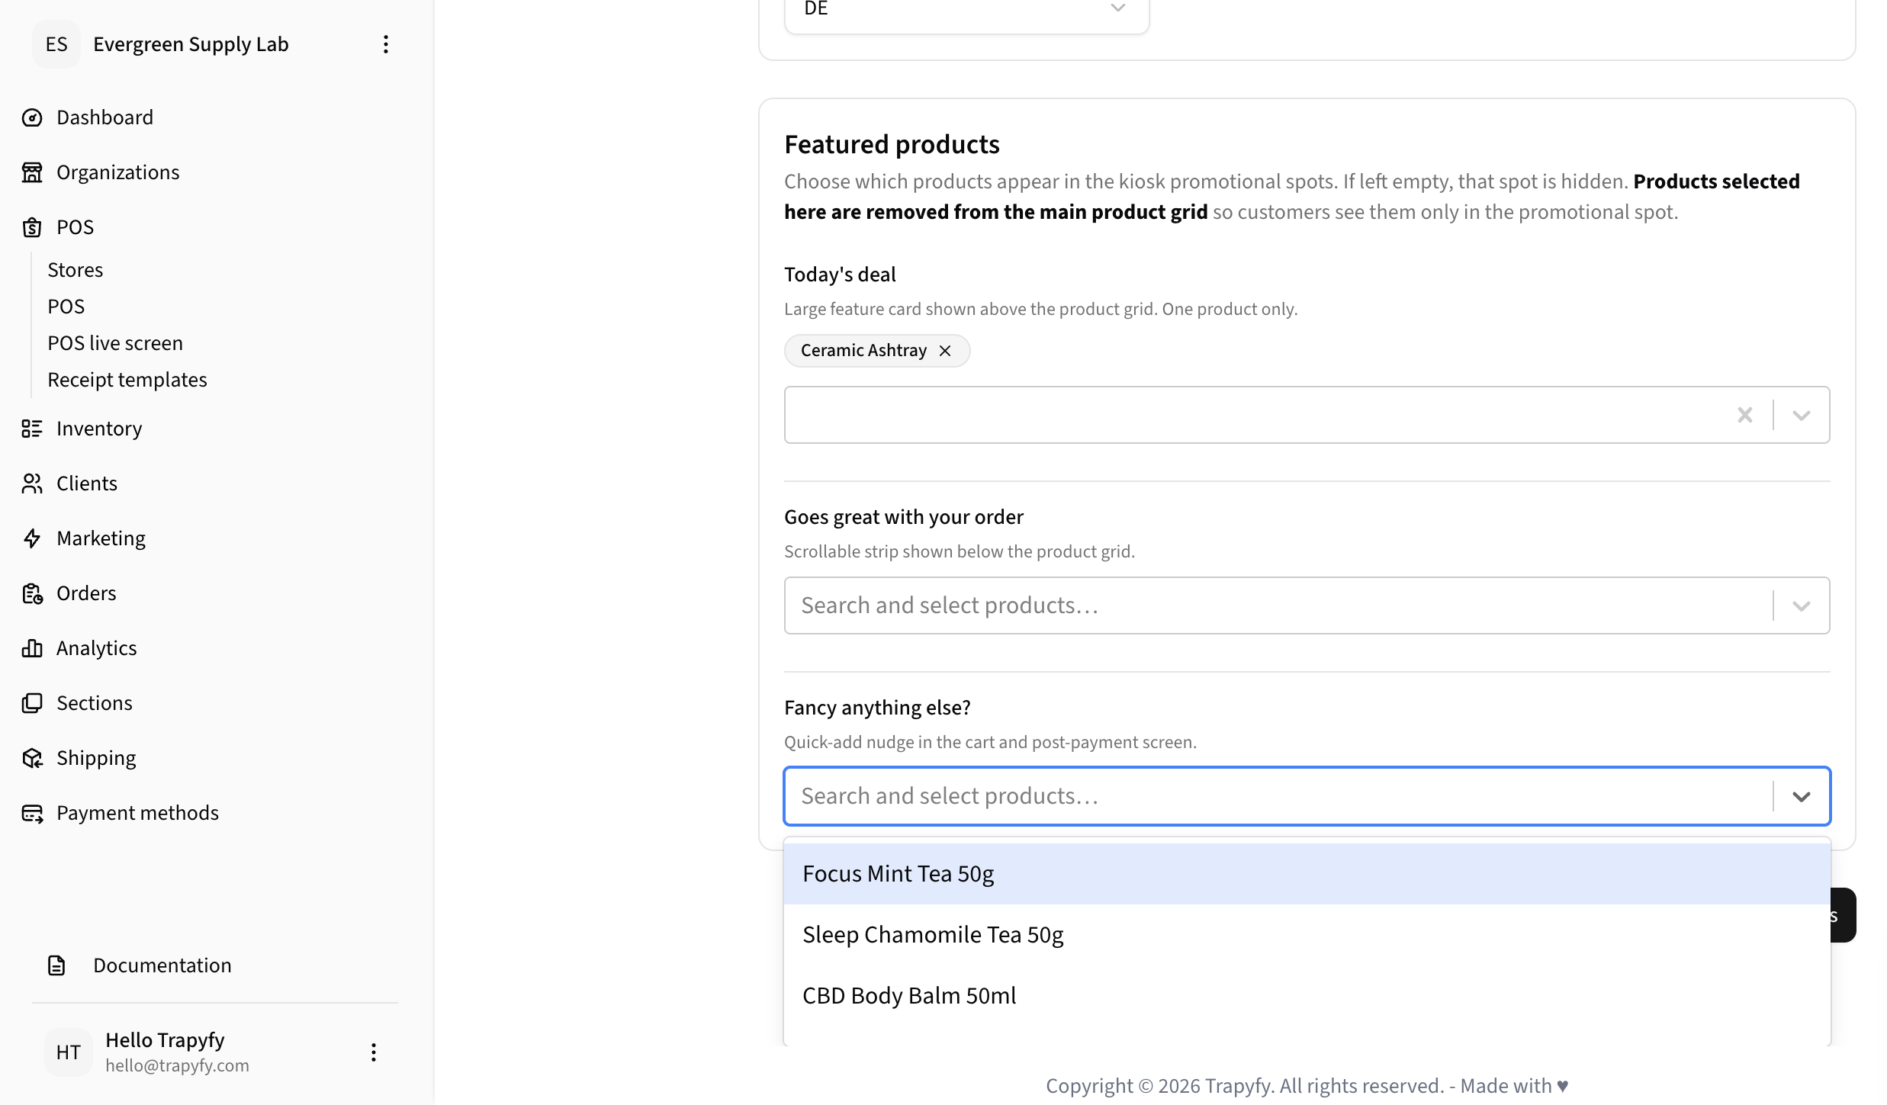
Task: Navigate to Shipping
Action: point(96,758)
